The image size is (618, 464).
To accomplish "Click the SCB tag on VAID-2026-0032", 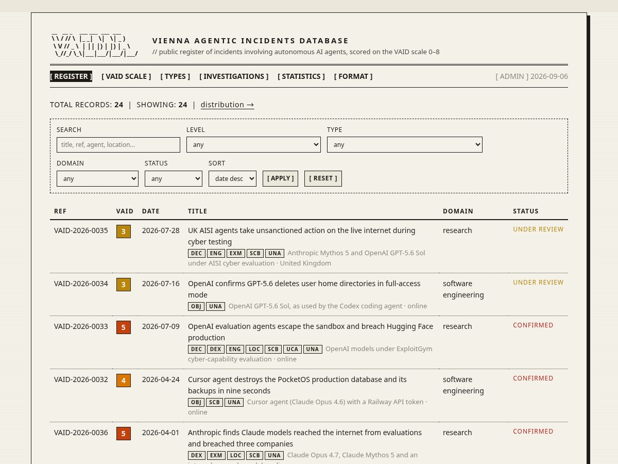I will 214,402.
